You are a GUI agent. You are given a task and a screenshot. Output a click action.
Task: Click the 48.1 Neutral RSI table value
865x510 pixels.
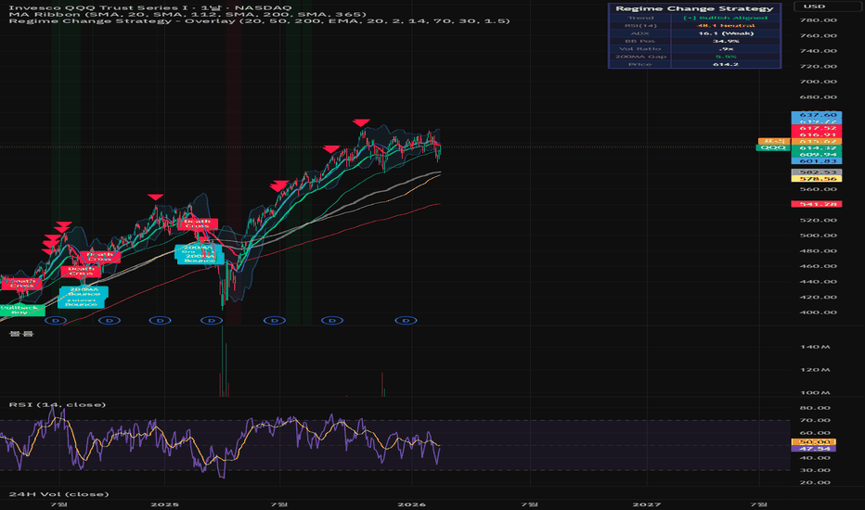726,25
